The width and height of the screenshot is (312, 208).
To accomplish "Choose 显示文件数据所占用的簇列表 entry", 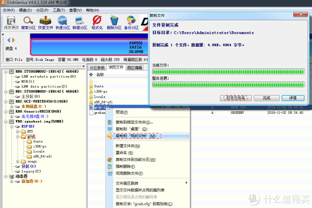I will point(148,190).
